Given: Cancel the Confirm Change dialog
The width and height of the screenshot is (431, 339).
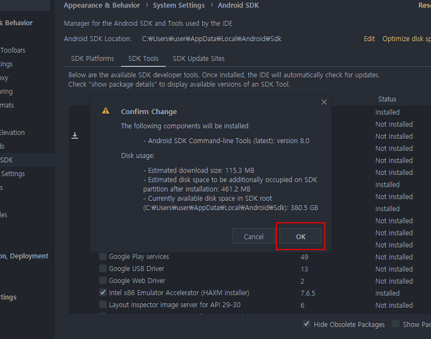Looking at the screenshot, I should (x=254, y=236).
